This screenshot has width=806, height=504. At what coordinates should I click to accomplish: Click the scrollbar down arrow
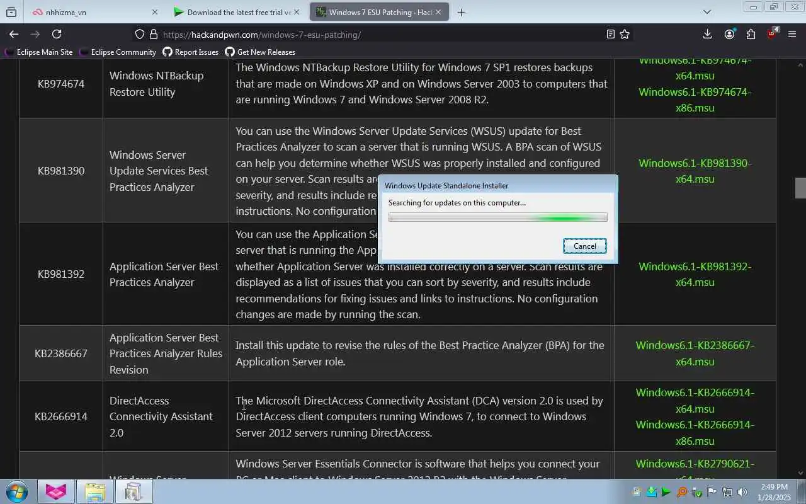800,473
